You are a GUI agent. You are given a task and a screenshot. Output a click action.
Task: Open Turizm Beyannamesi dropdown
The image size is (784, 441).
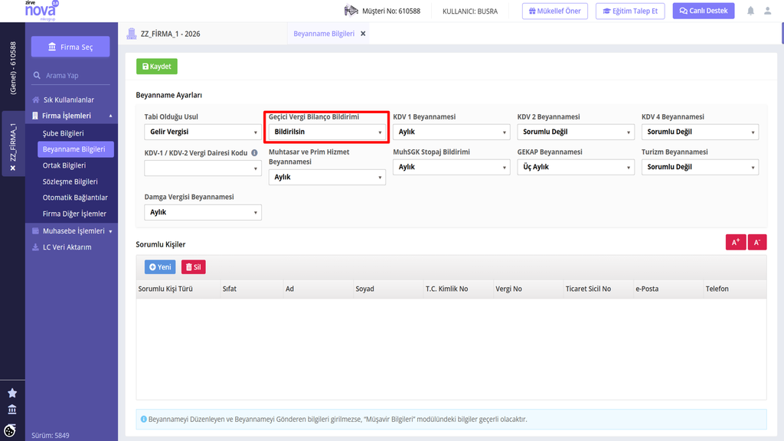tap(700, 167)
